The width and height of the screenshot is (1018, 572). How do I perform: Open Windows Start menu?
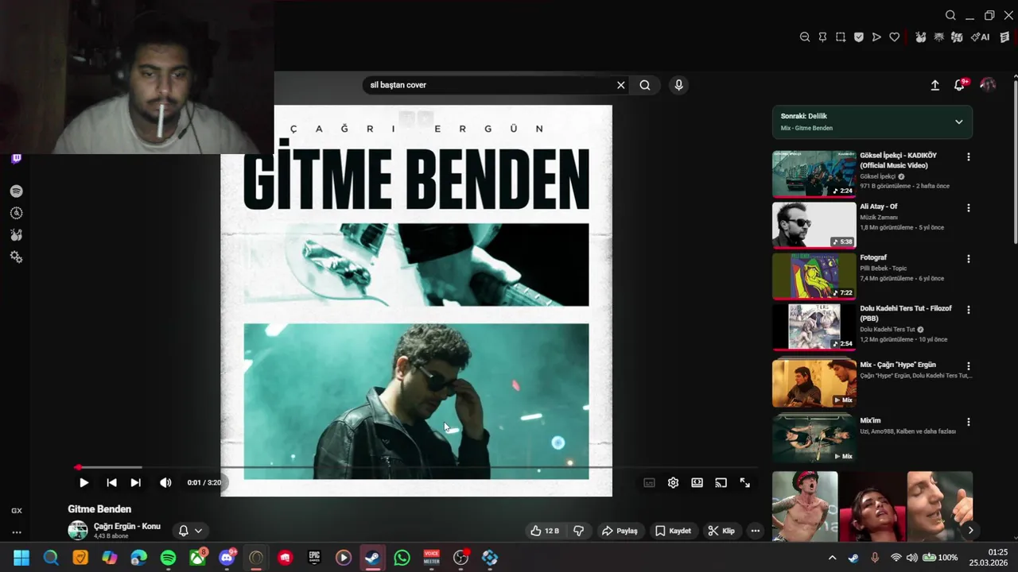[21, 558]
